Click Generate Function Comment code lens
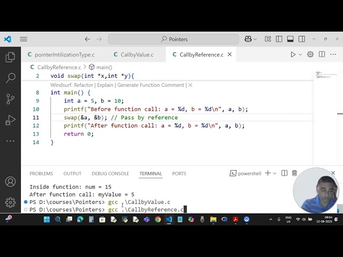The image size is (343, 257). 151,85
